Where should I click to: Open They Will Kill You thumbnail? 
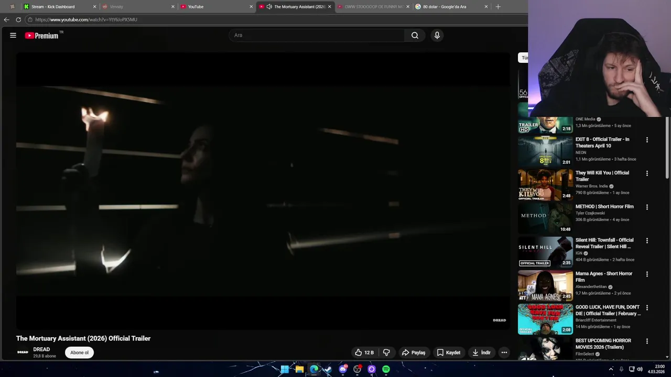[x=545, y=184]
